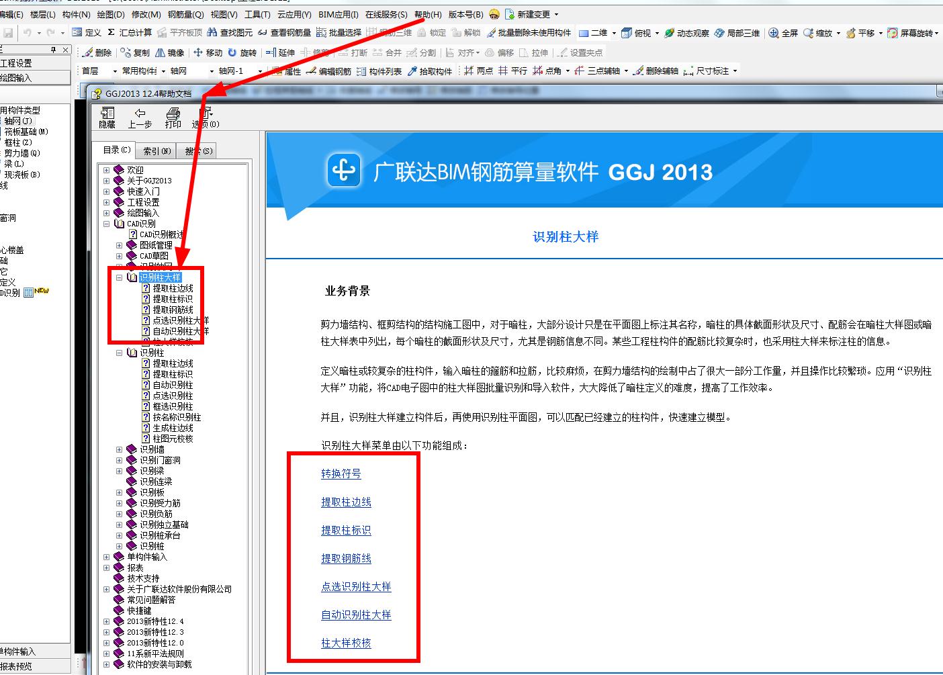
Task: Open 构件列表 component list
Action: point(379,71)
